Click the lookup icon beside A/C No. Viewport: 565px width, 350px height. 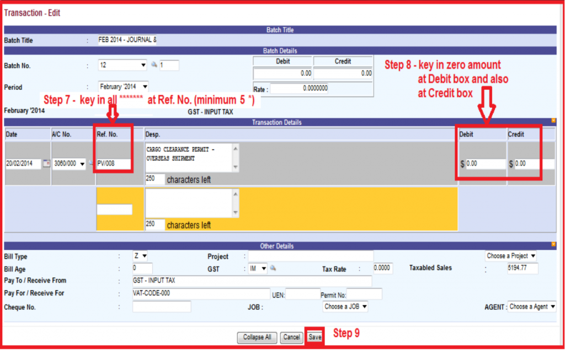(90, 164)
